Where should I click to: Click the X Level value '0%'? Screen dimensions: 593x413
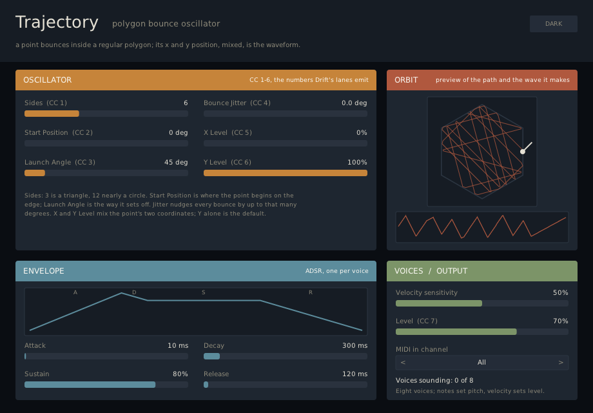(362, 133)
